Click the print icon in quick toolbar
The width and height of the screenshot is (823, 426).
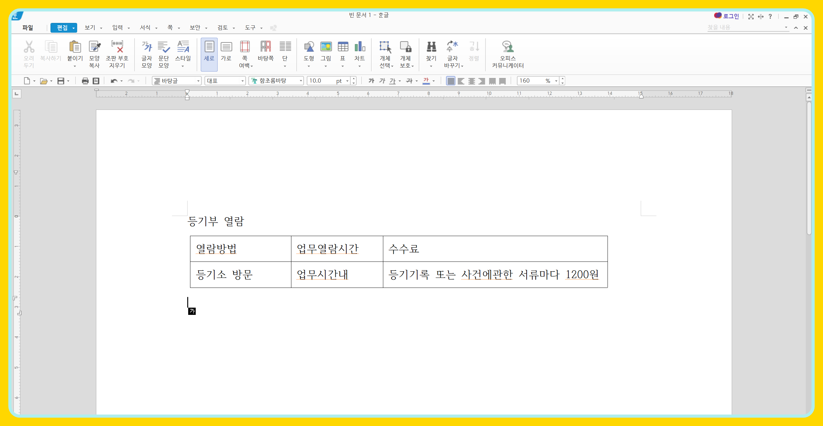coord(85,81)
